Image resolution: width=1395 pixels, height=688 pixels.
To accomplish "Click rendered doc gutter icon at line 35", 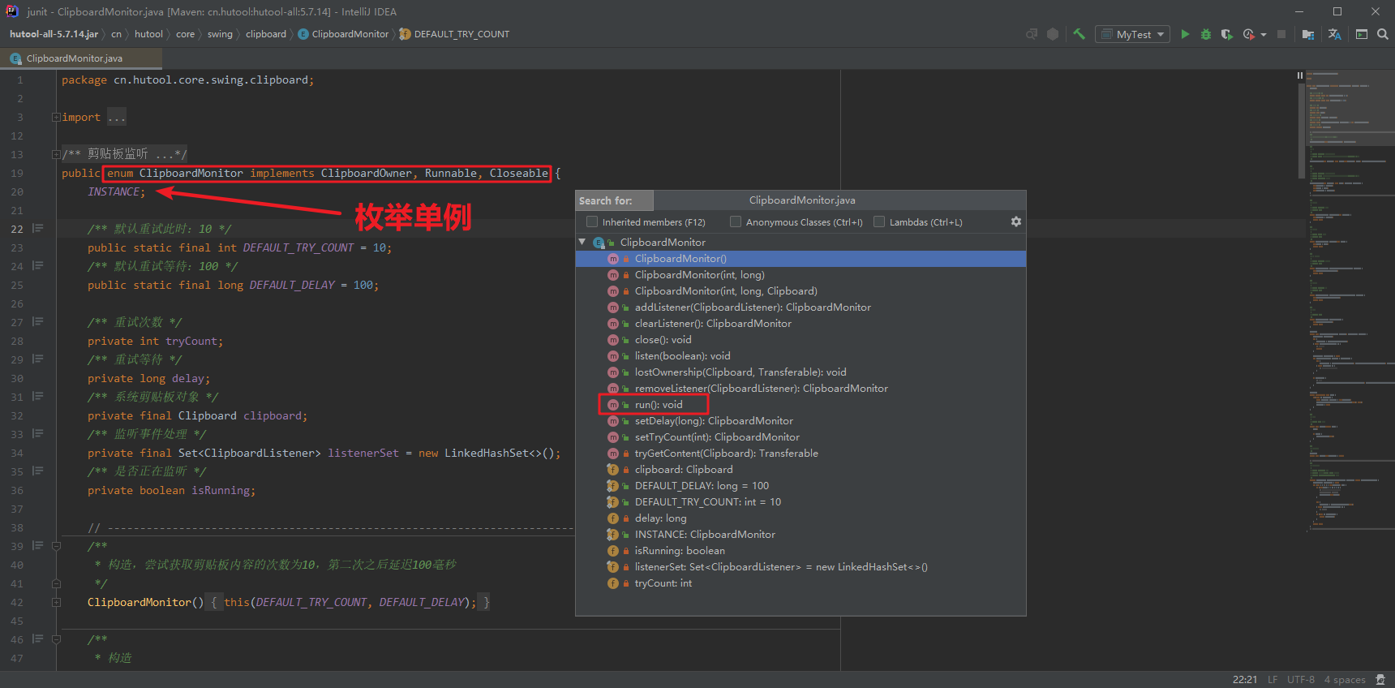I will [x=38, y=471].
